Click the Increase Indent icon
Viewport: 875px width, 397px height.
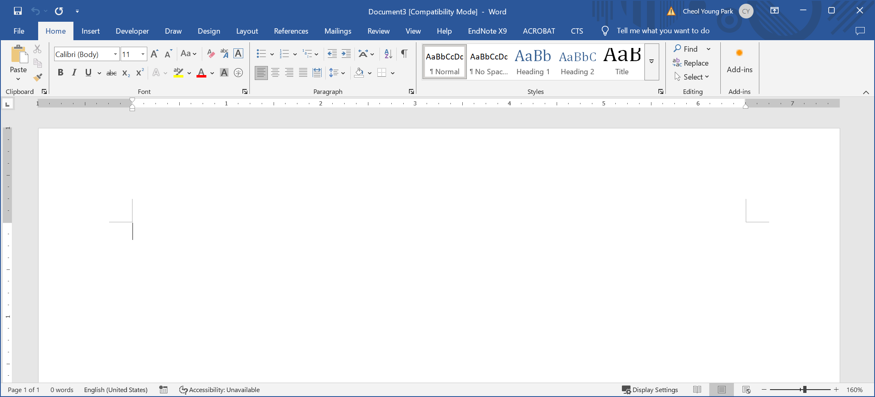pyautogui.click(x=346, y=54)
